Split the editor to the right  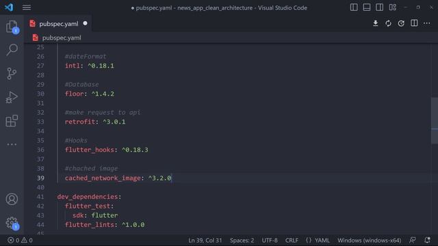(x=414, y=23)
